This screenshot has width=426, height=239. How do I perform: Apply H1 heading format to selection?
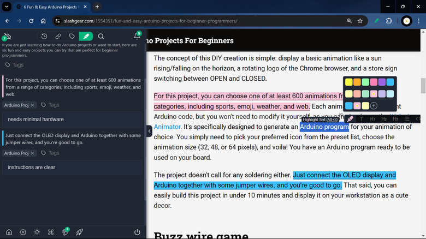372,119
